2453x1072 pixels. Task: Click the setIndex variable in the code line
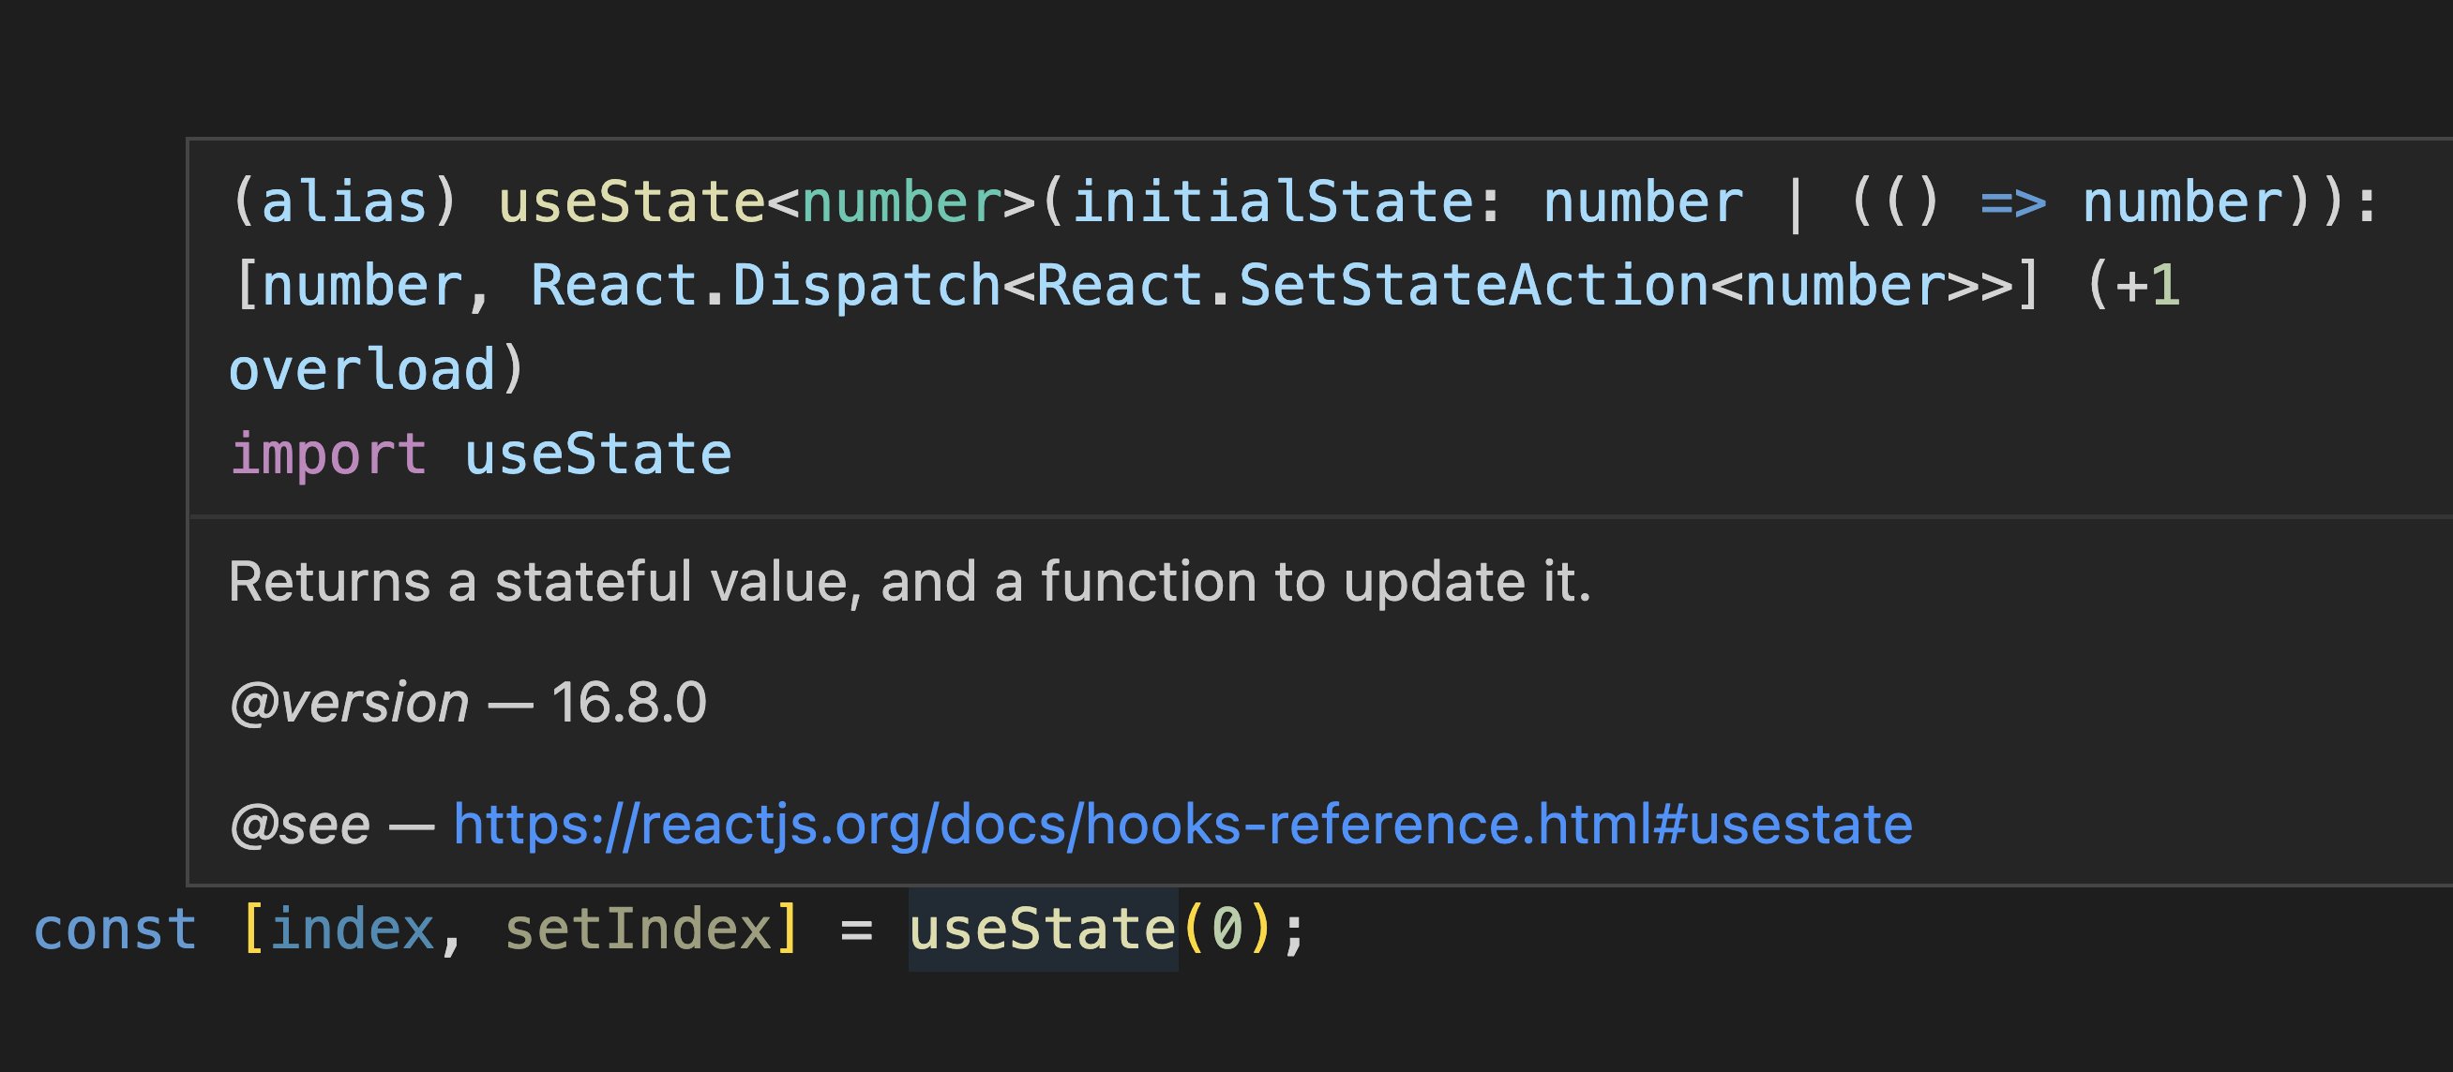pyautogui.click(x=638, y=930)
